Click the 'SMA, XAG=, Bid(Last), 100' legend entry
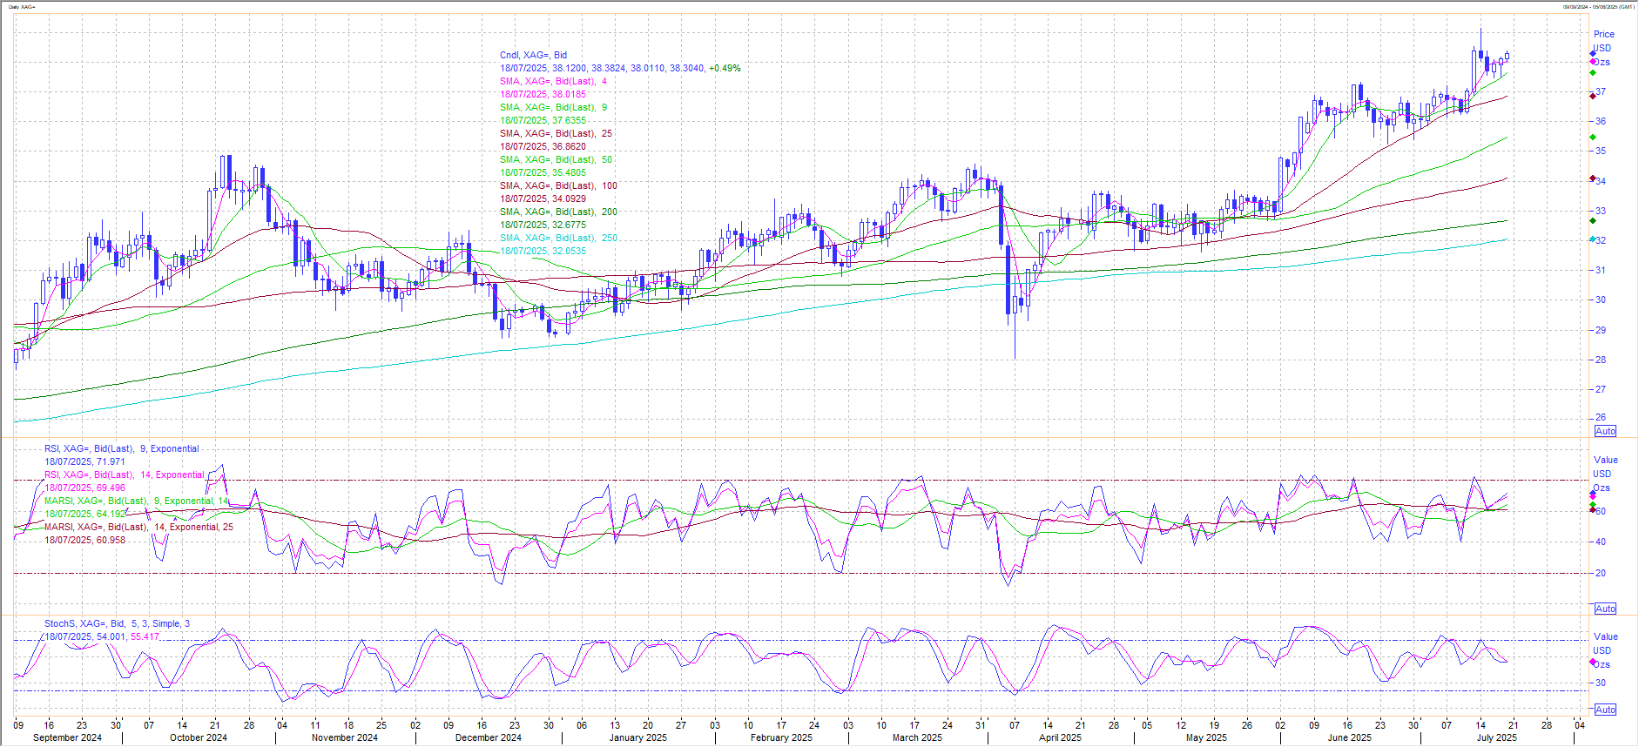Screen dimensions: 1639x747 [x=558, y=185]
